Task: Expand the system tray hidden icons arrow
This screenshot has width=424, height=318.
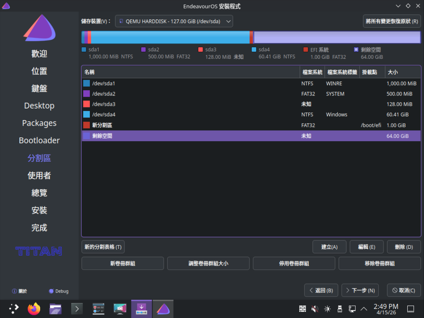Action: [x=364, y=309]
